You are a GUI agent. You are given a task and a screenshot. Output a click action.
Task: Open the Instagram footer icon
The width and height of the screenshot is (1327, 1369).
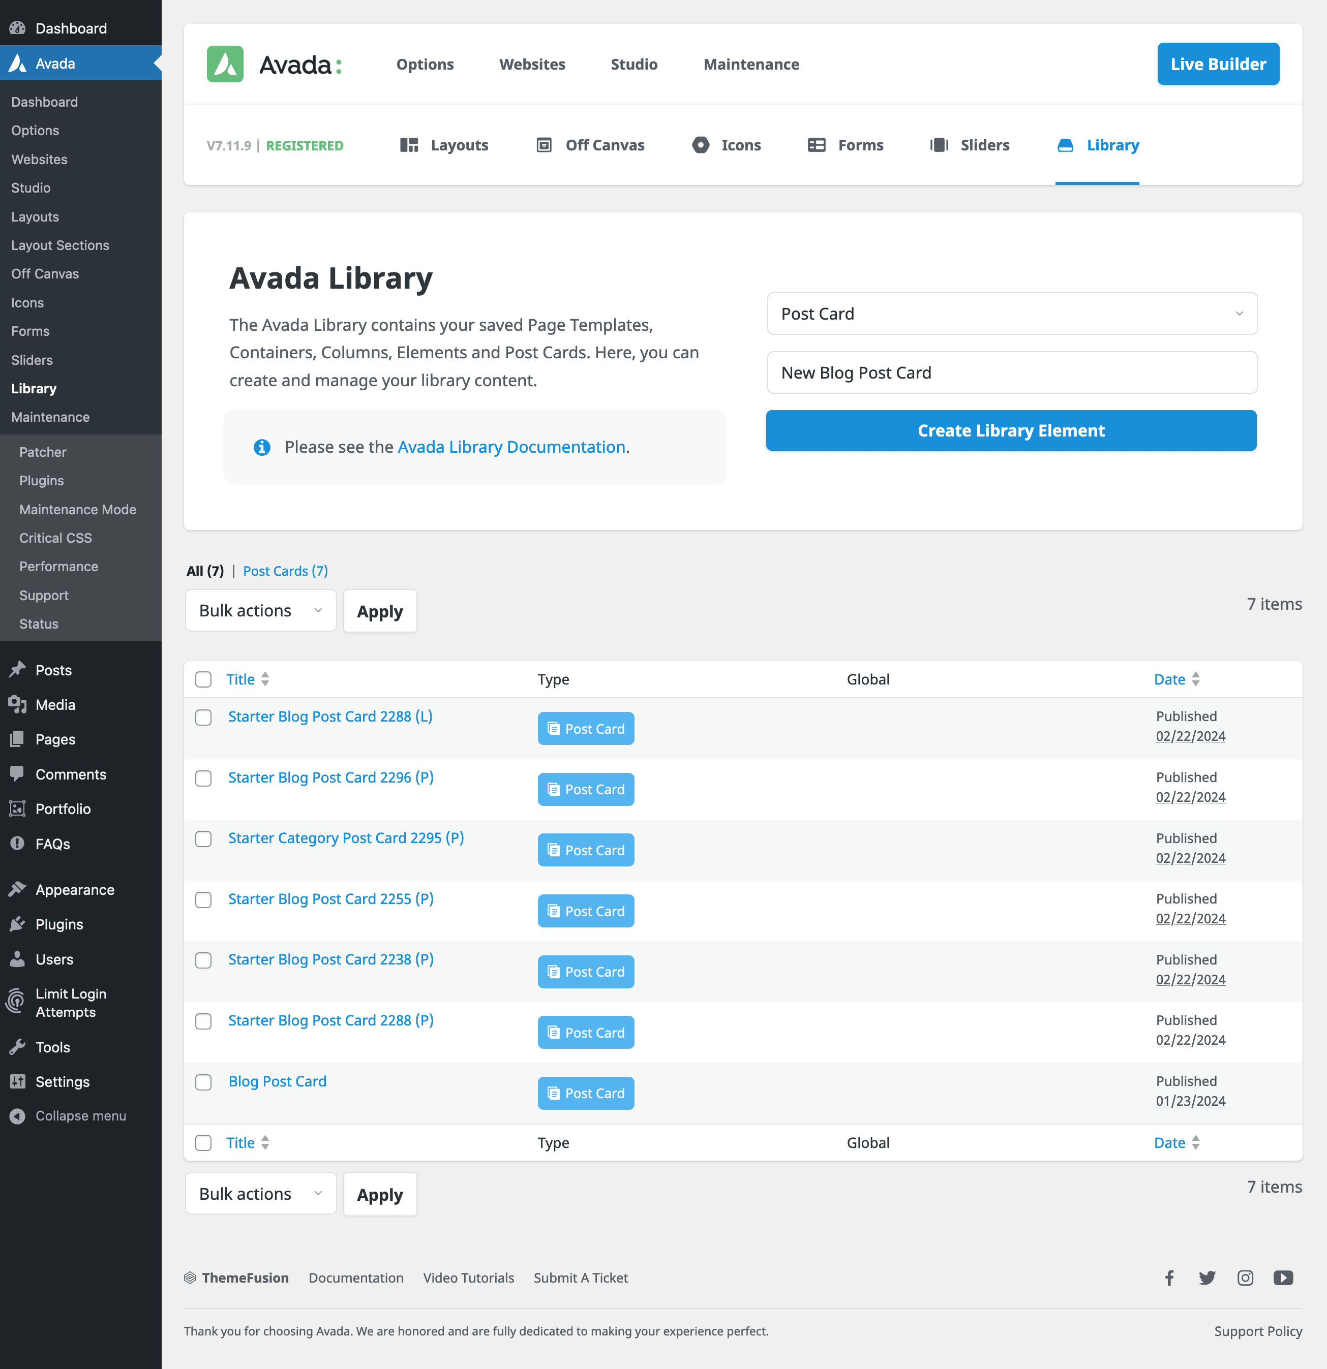pyautogui.click(x=1245, y=1278)
